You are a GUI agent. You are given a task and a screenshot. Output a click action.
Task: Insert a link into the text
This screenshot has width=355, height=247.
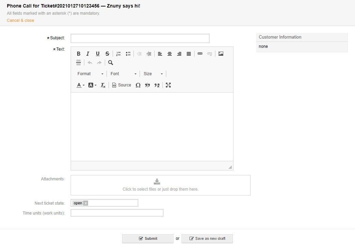coord(200,54)
